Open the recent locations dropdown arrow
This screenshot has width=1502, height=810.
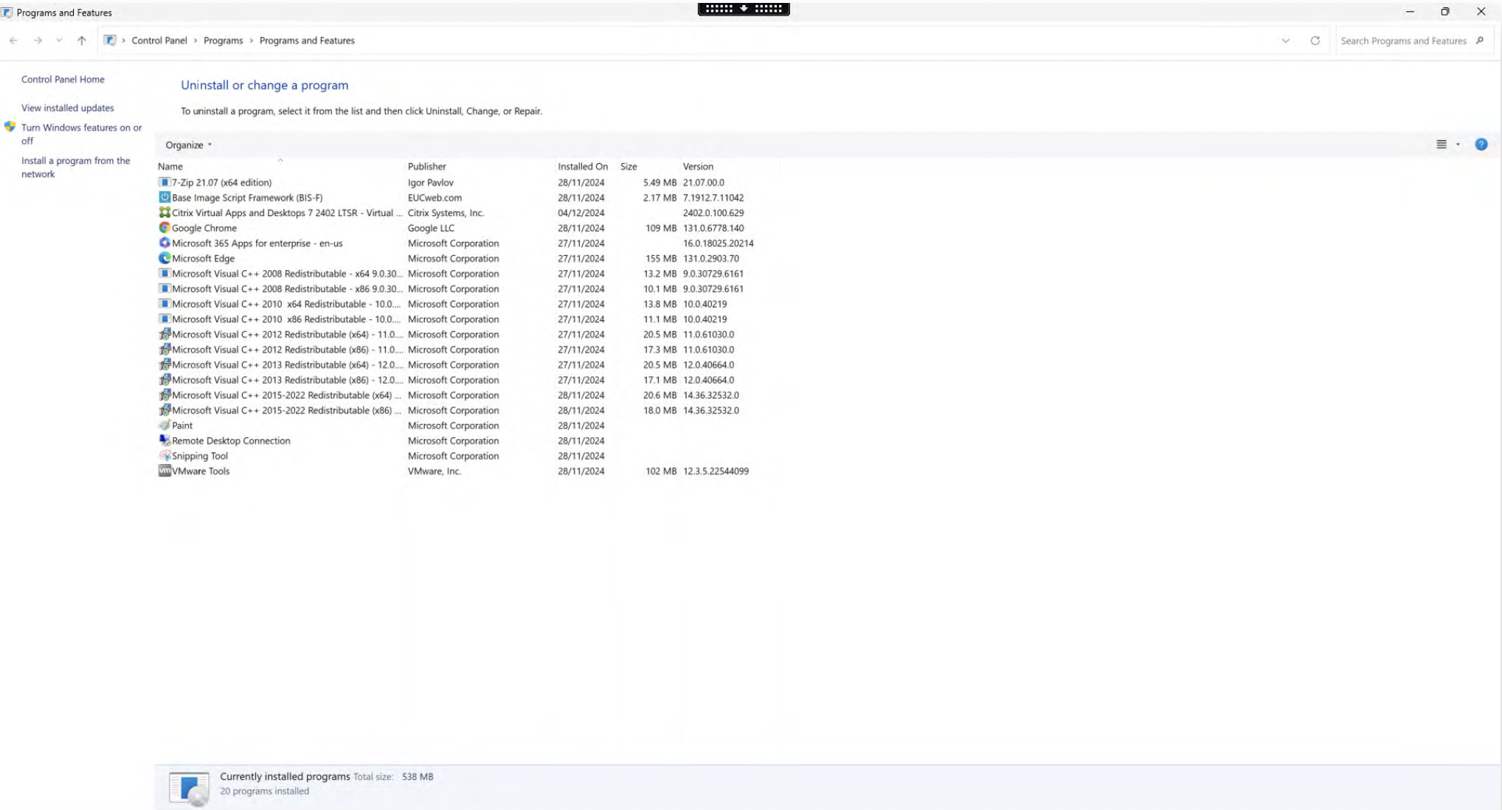[59, 41]
